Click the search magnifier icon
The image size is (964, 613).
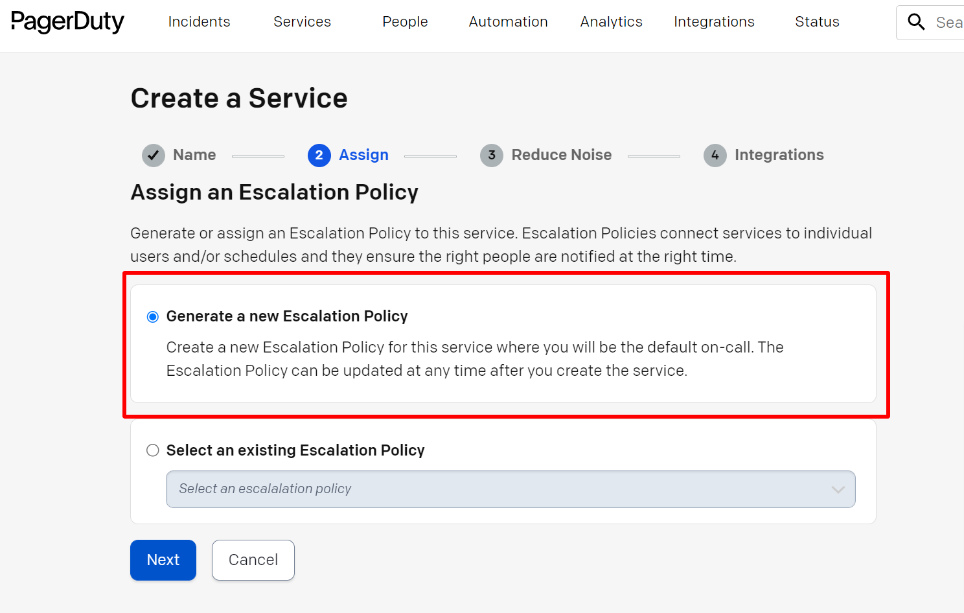point(916,21)
